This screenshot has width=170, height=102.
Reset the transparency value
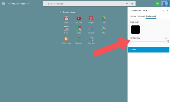click(x=166, y=38)
